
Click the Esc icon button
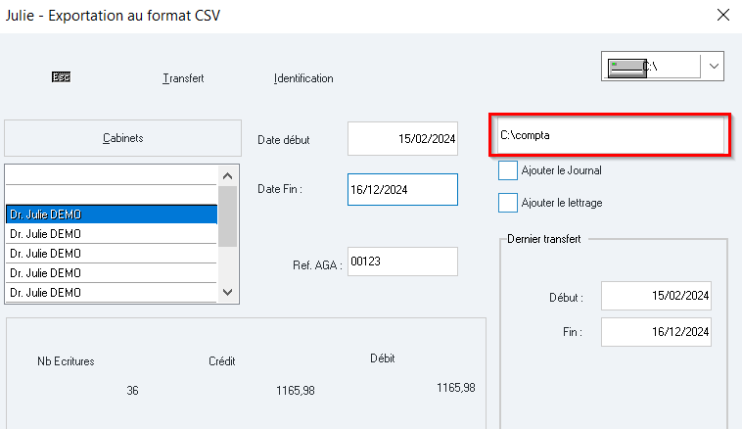tap(61, 76)
